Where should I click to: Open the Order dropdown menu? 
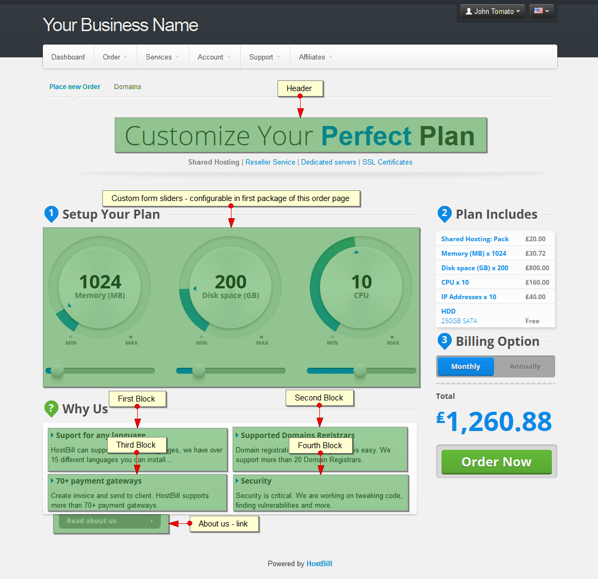point(115,57)
